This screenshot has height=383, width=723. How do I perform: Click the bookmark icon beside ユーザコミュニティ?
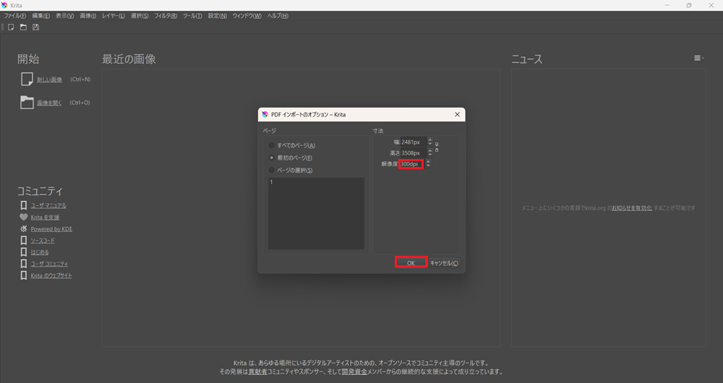click(24, 264)
